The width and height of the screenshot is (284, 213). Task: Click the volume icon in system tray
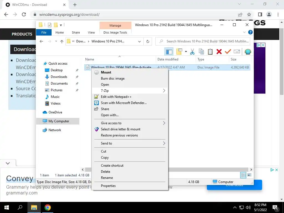[x=248, y=207]
